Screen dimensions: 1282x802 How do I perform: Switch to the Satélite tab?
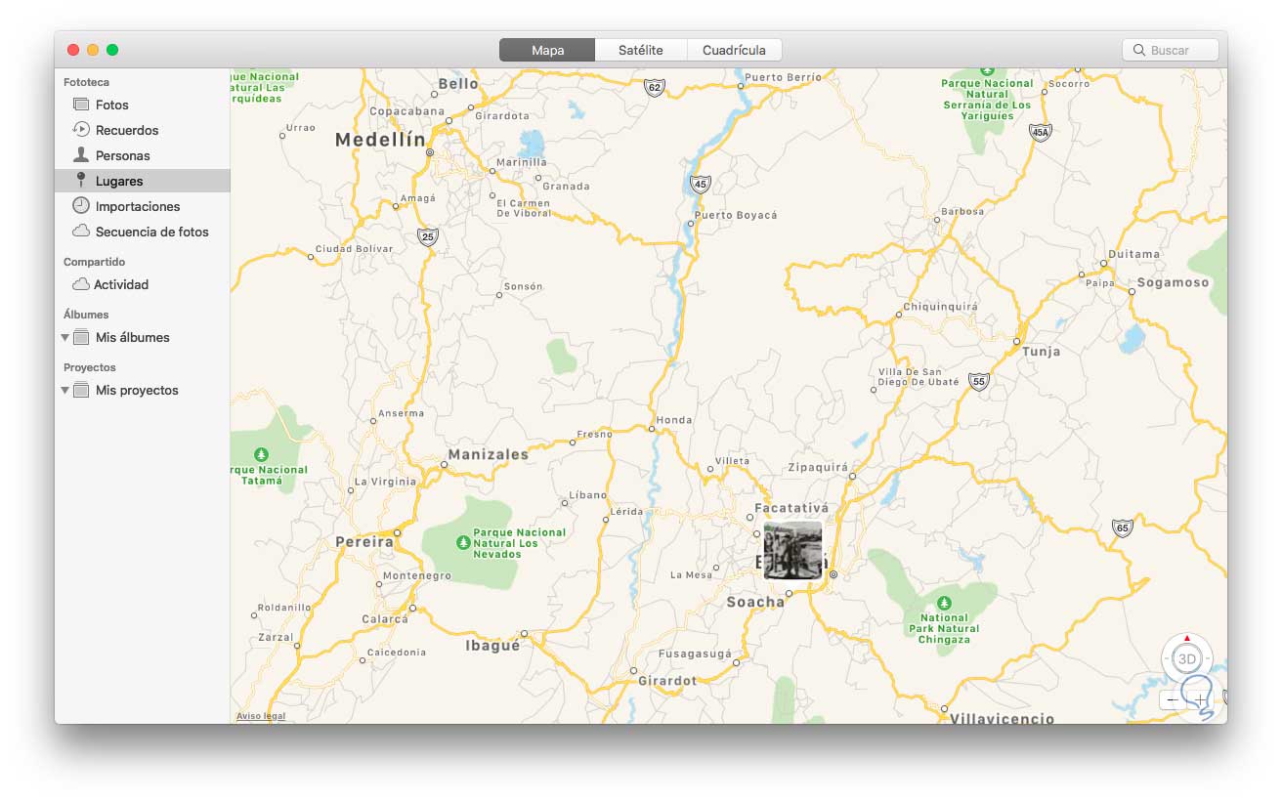(x=641, y=50)
